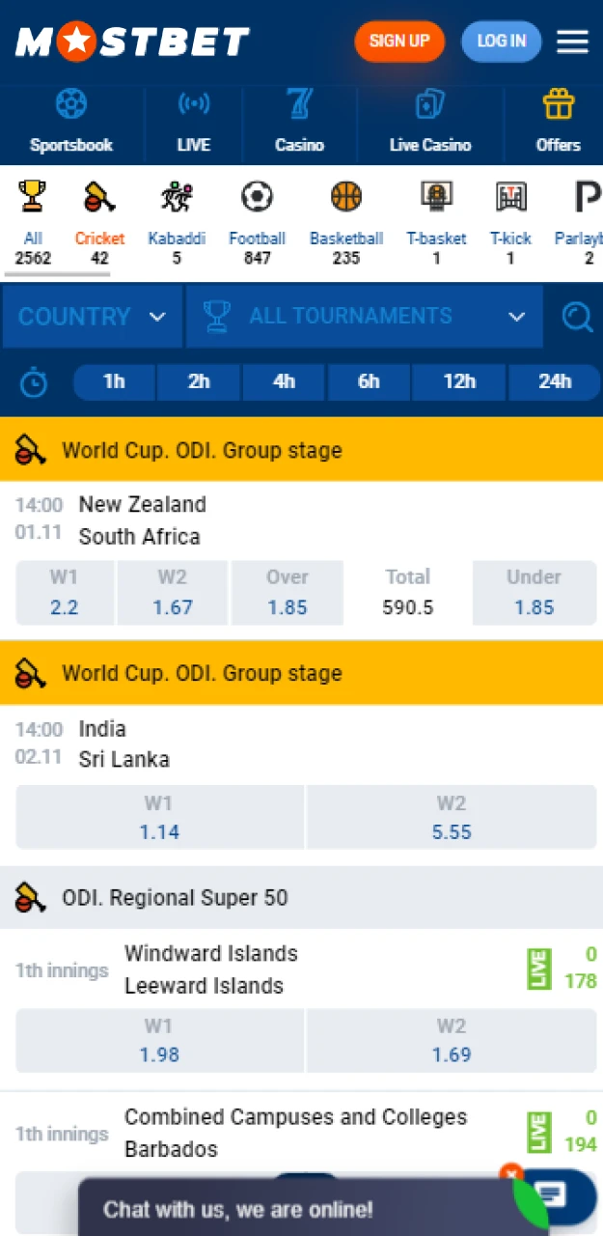Expand the COUNTRY dropdown
Viewport: 603px width, 1236px height.
point(92,317)
